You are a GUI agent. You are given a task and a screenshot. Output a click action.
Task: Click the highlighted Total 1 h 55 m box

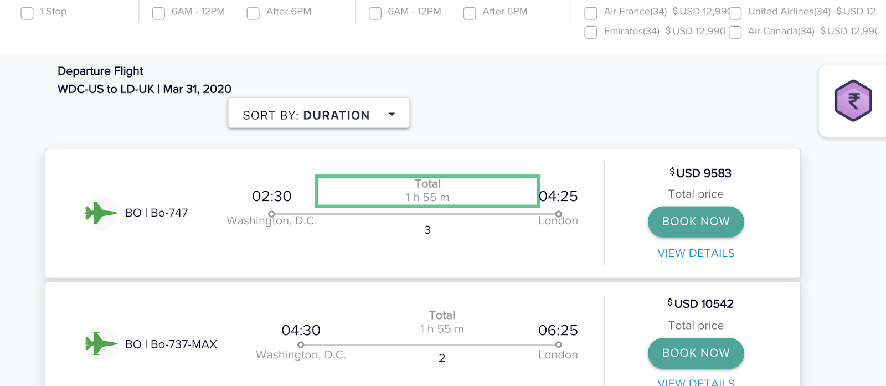pos(427,191)
